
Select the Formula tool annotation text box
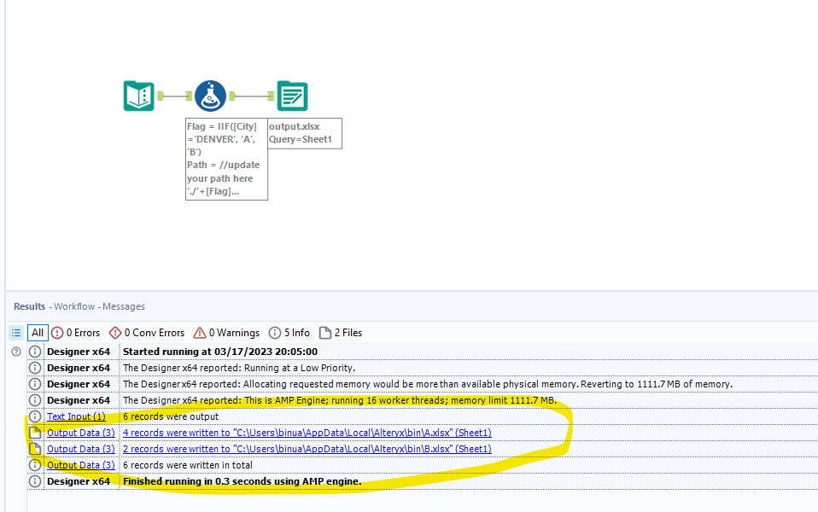pos(226,159)
